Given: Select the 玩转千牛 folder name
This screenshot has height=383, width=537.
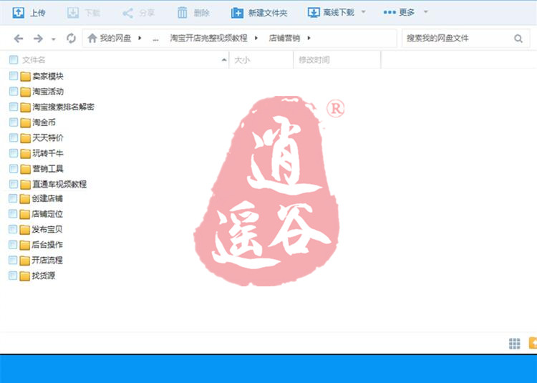Looking at the screenshot, I should [x=47, y=153].
